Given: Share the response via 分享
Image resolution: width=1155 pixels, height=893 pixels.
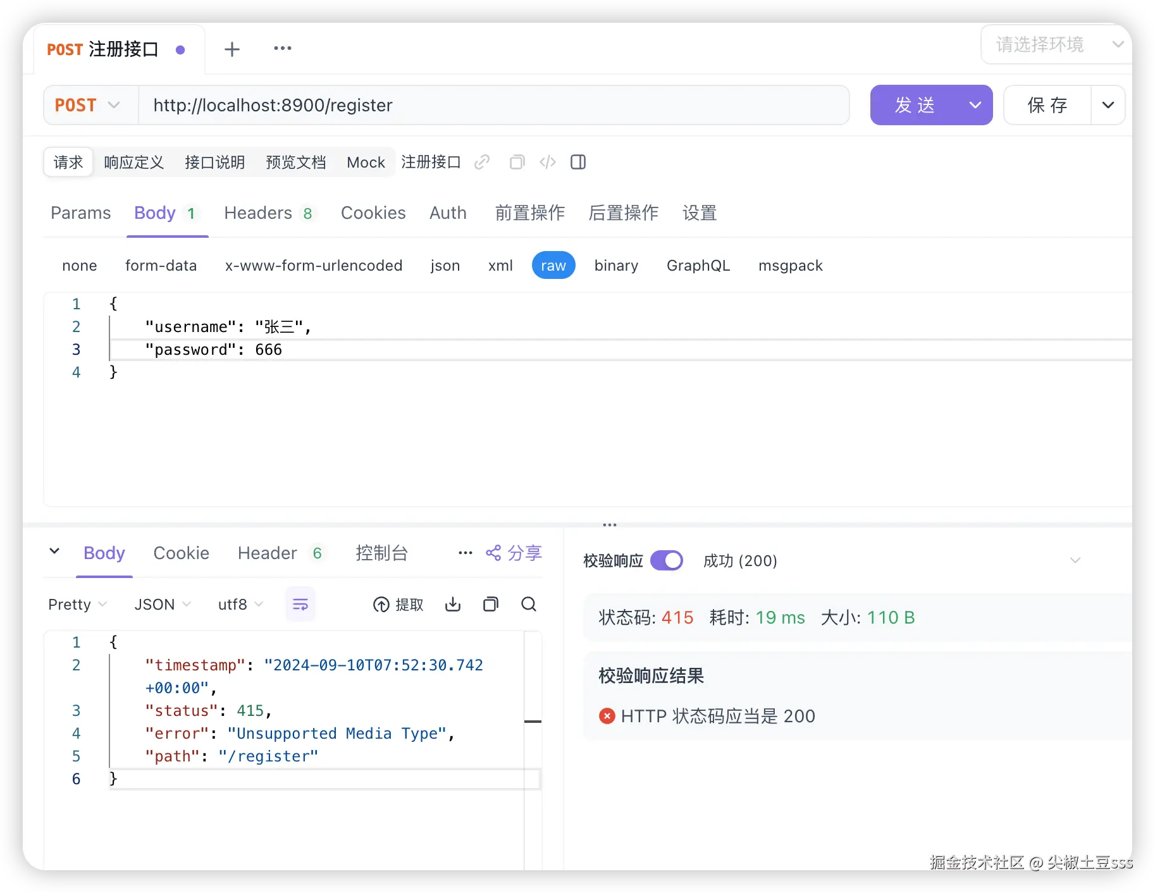Looking at the screenshot, I should [514, 553].
